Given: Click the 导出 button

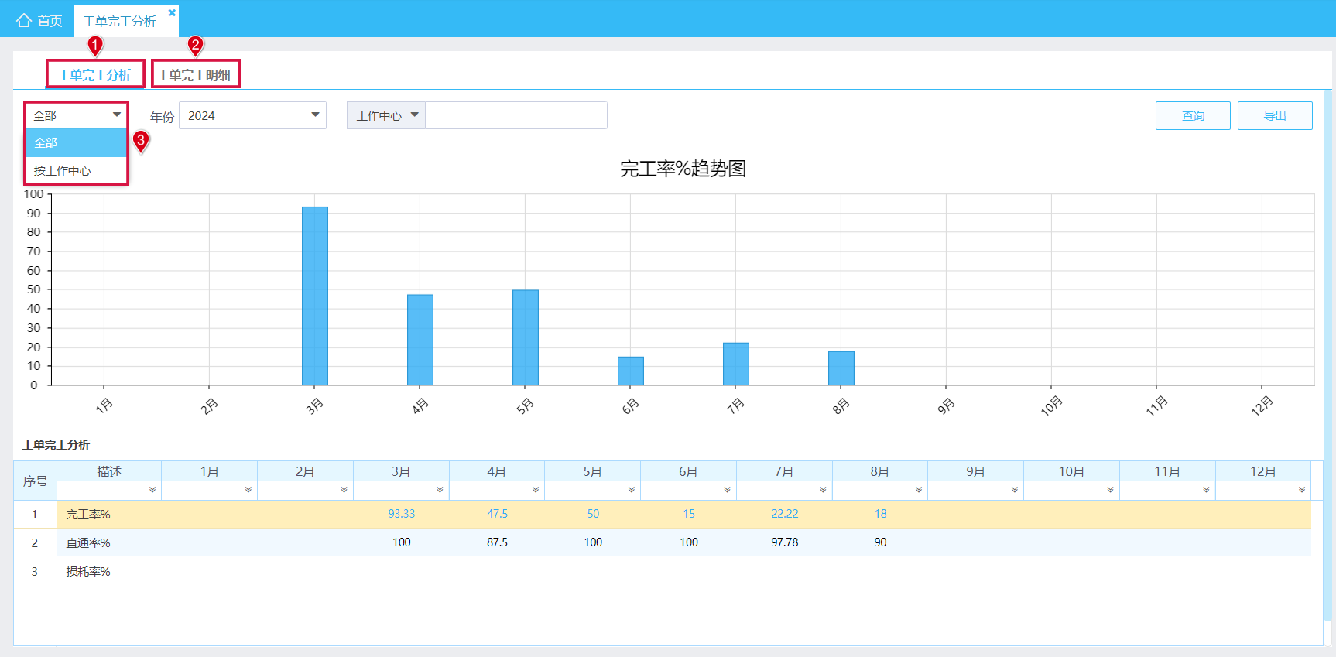Looking at the screenshot, I should [x=1275, y=115].
